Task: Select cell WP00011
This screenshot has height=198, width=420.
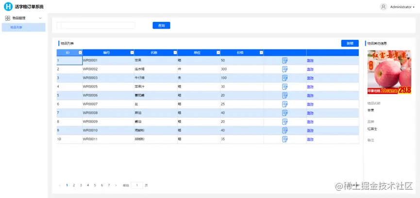Action: coord(108,139)
